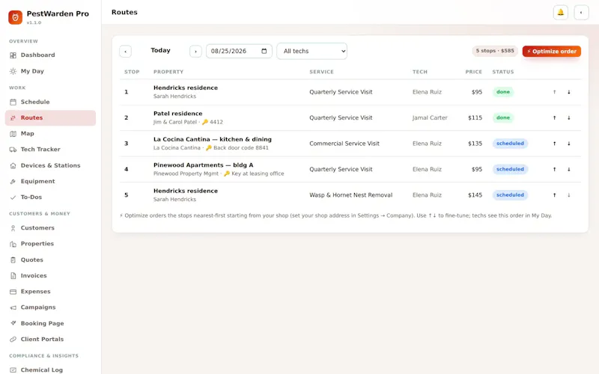Click the Equipment wrench icon
The height and width of the screenshot is (374, 599).
(x=13, y=181)
